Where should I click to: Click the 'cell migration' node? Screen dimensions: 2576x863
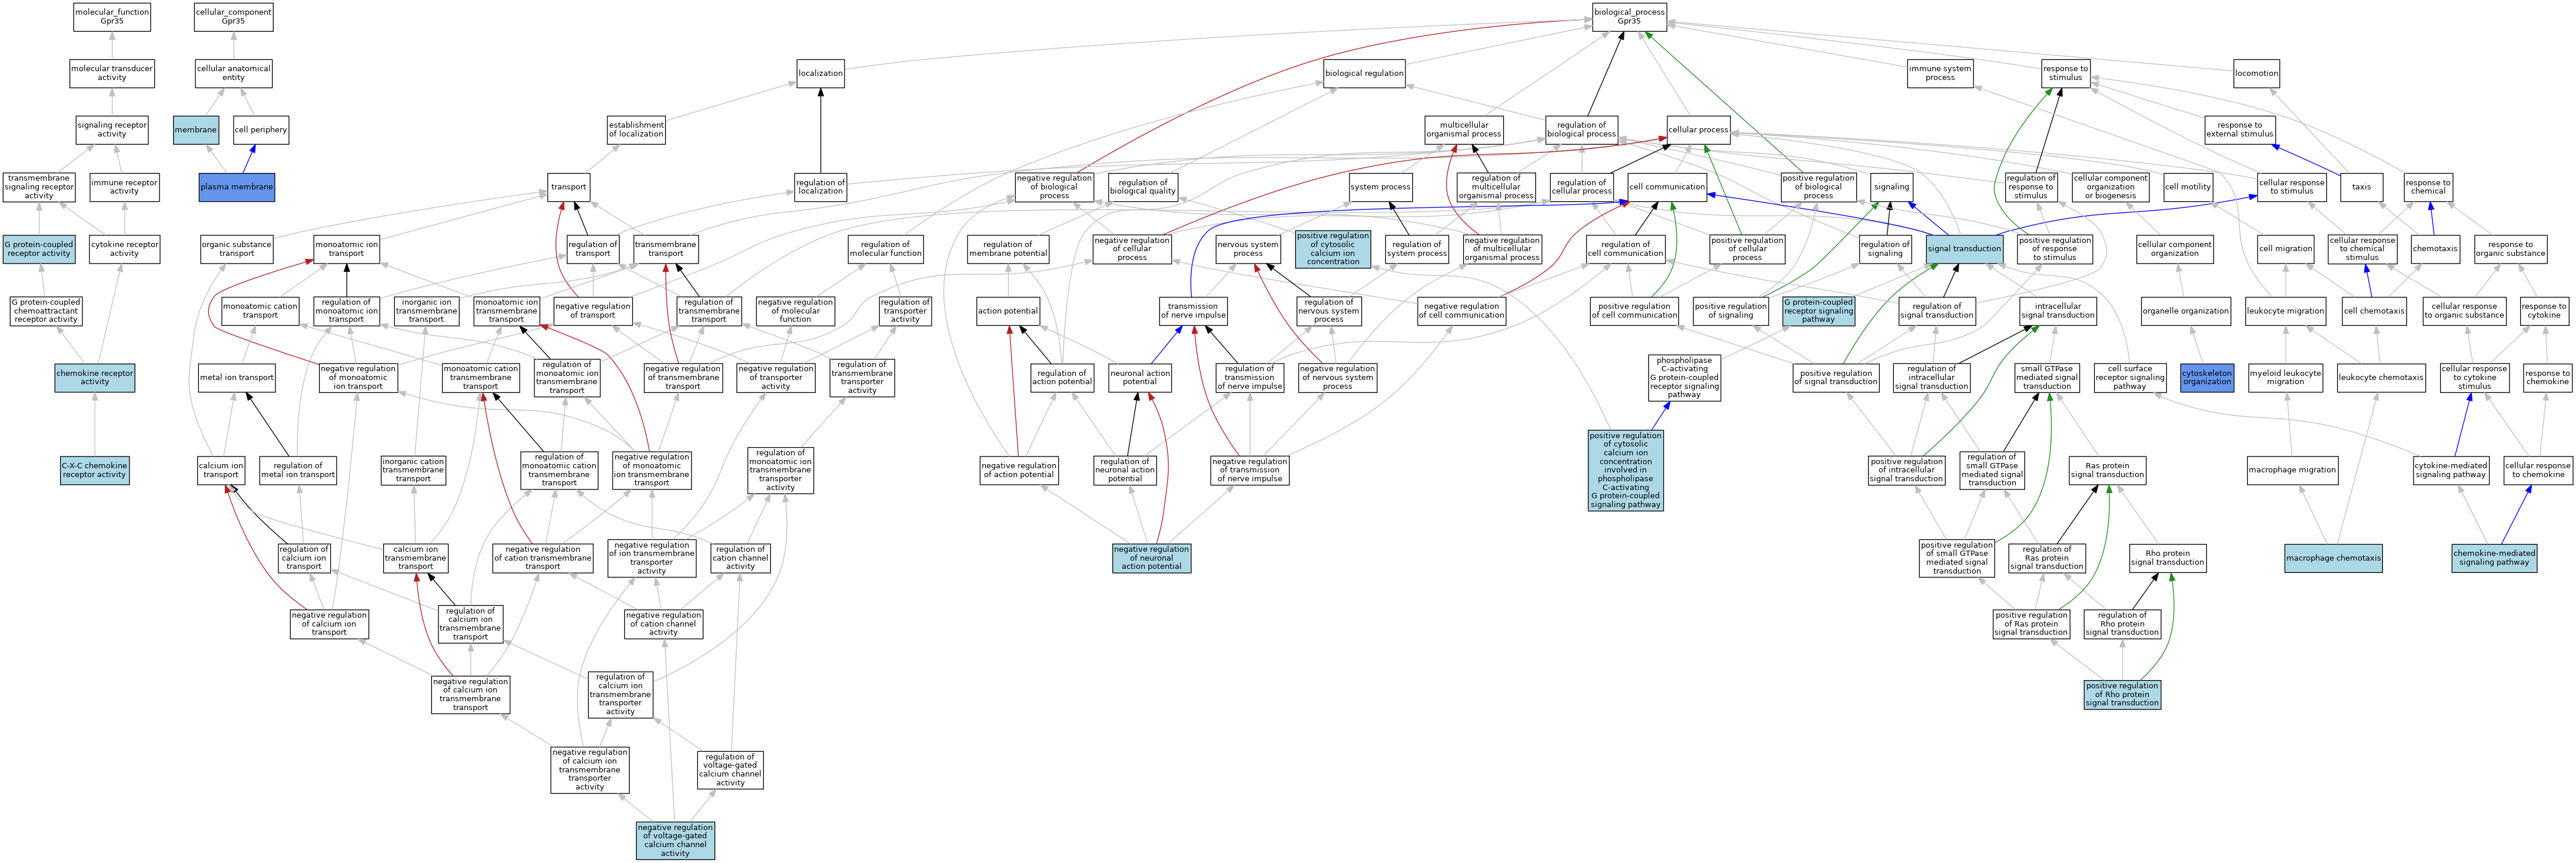point(2286,249)
